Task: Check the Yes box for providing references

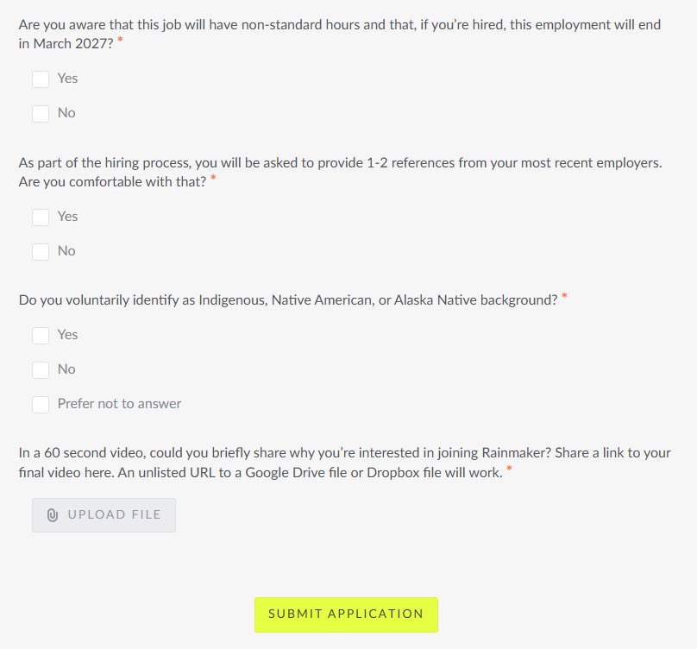Action: [41, 217]
